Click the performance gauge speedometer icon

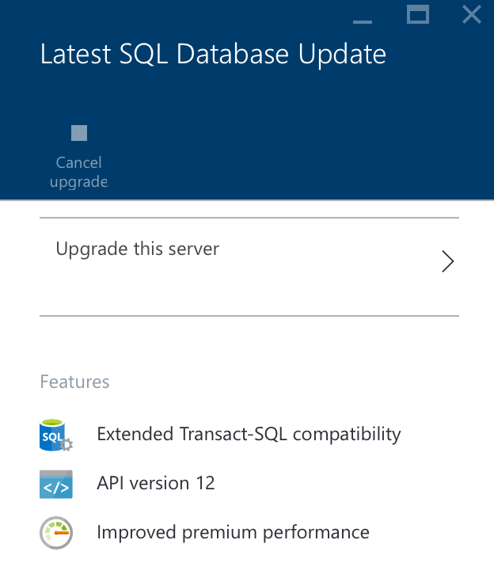[x=56, y=532]
